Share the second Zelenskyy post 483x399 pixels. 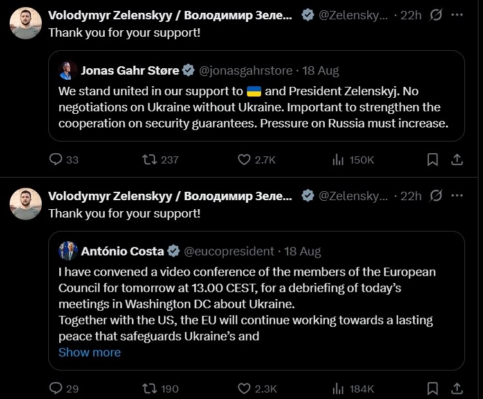(456, 388)
